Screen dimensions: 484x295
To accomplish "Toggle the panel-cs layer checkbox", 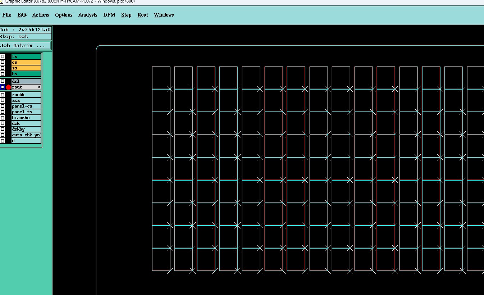I will [3, 106].
